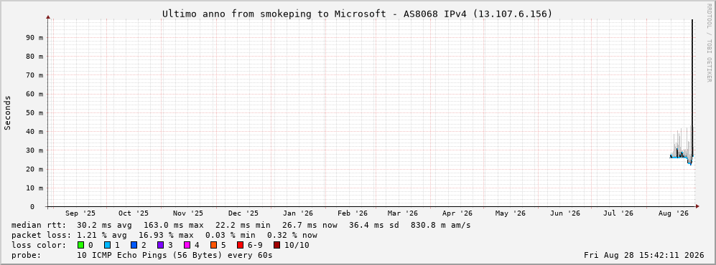
Task: Click the purple loss color 3 swatch
Action: tap(161, 246)
